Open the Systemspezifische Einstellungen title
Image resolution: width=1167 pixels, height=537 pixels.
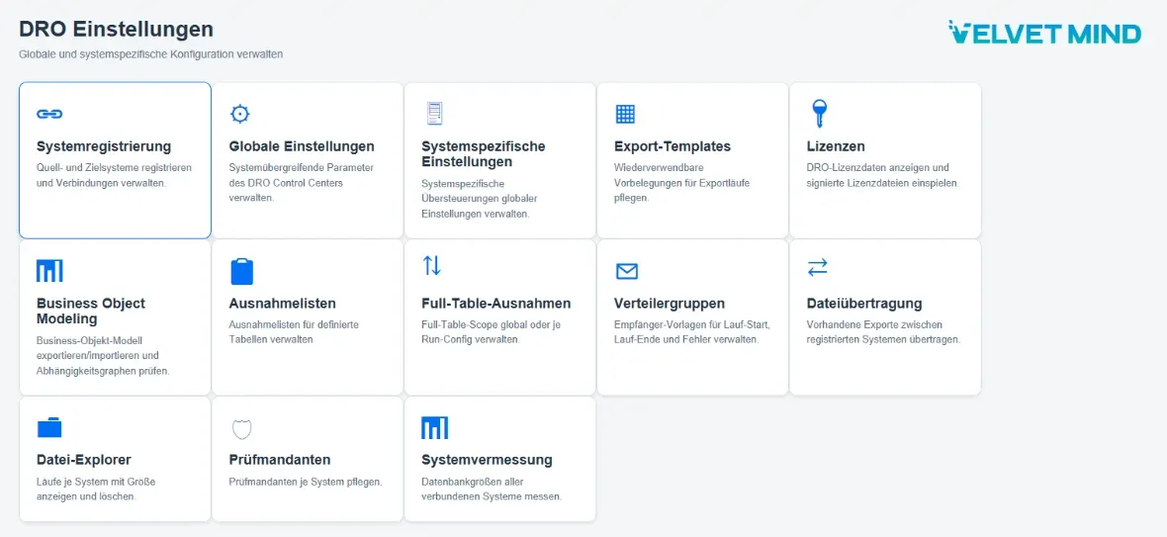pyautogui.click(x=483, y=154)
